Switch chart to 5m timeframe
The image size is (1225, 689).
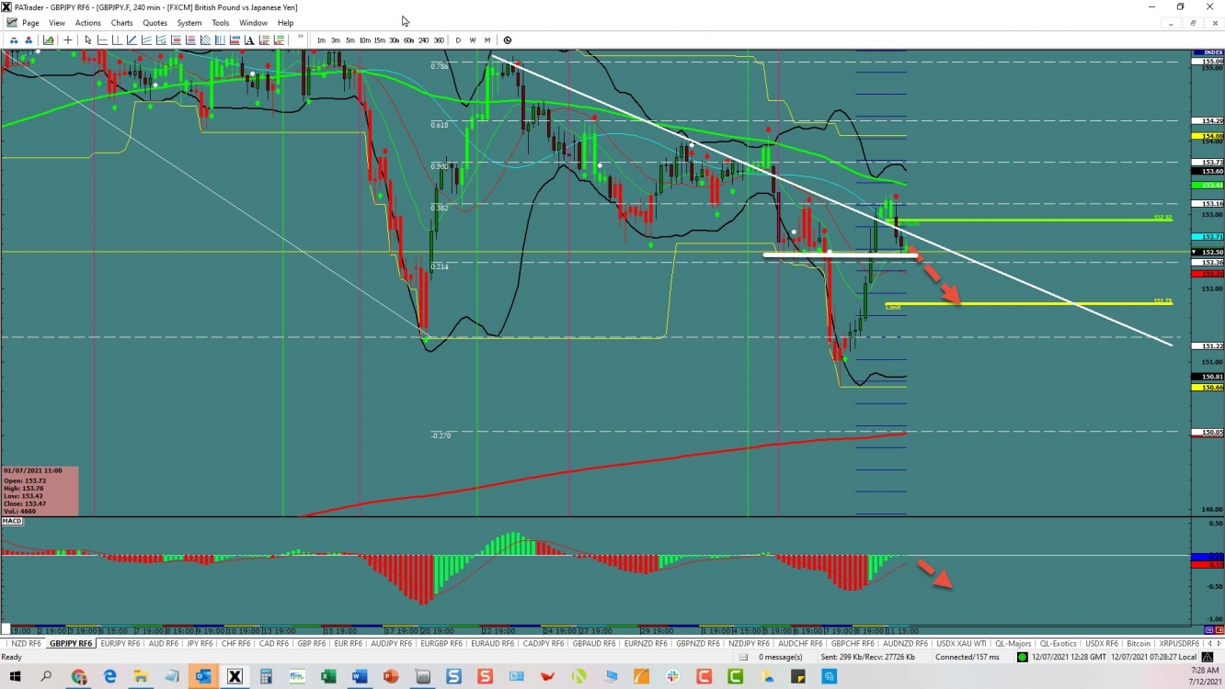pyautogui.click(x=350, y=40)
